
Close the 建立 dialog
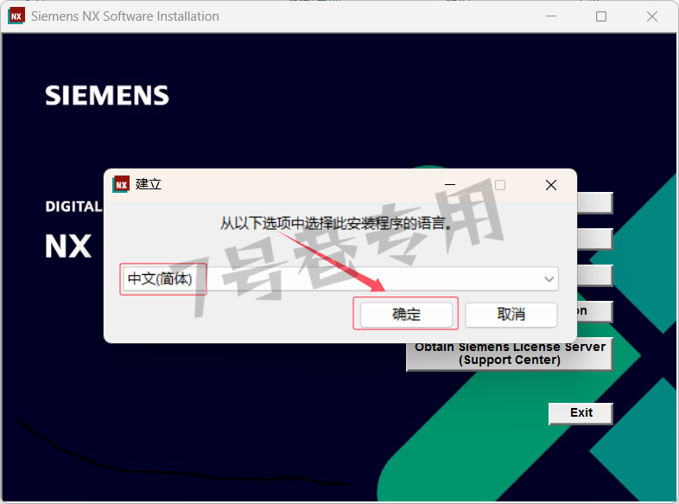[x=551, y=185]
